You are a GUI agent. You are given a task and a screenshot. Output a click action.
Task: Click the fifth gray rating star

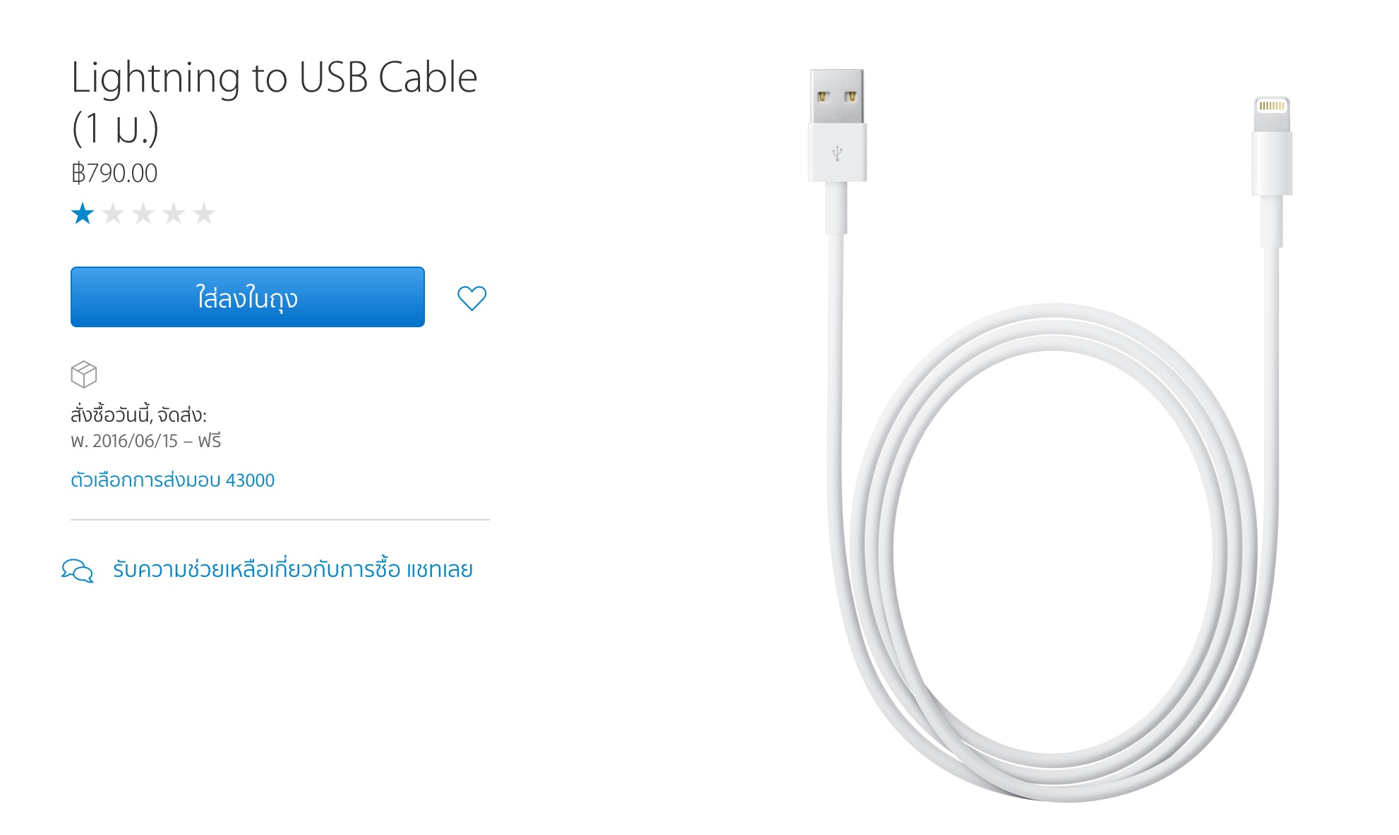coord(204,213)
